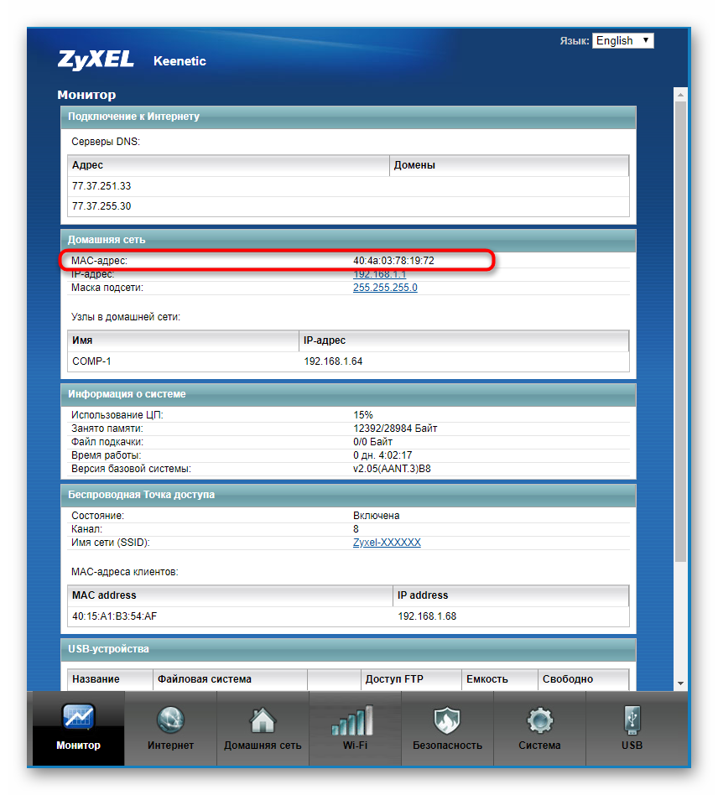
Task: Click the ZyXEL logo
Action: (96, 60)
